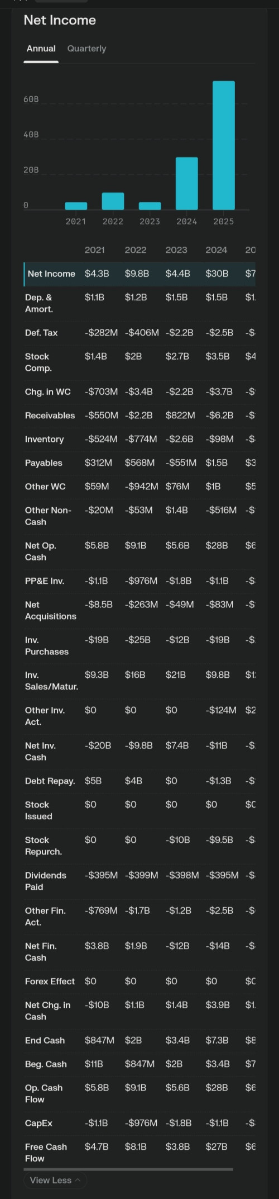Click the 2024 net income bar
Screen dimensions: 279x1199
187,183
